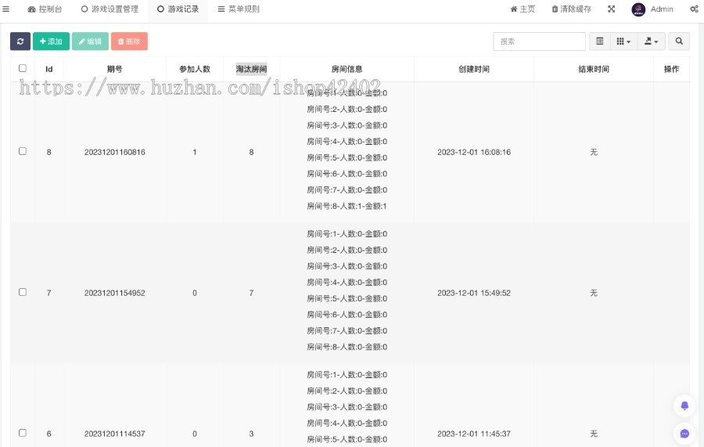Click creation time 2023-12-01 16:08:16
The height and width of the screenshot is (447, 704).
click(x=474, y=153)
